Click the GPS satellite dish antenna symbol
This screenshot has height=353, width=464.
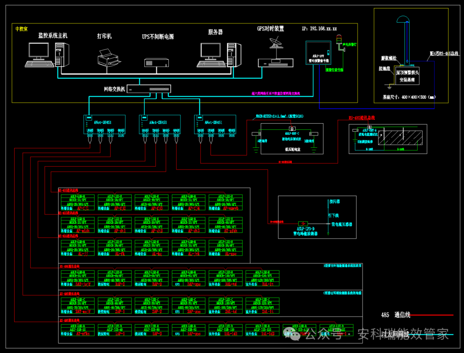(276, 43)
